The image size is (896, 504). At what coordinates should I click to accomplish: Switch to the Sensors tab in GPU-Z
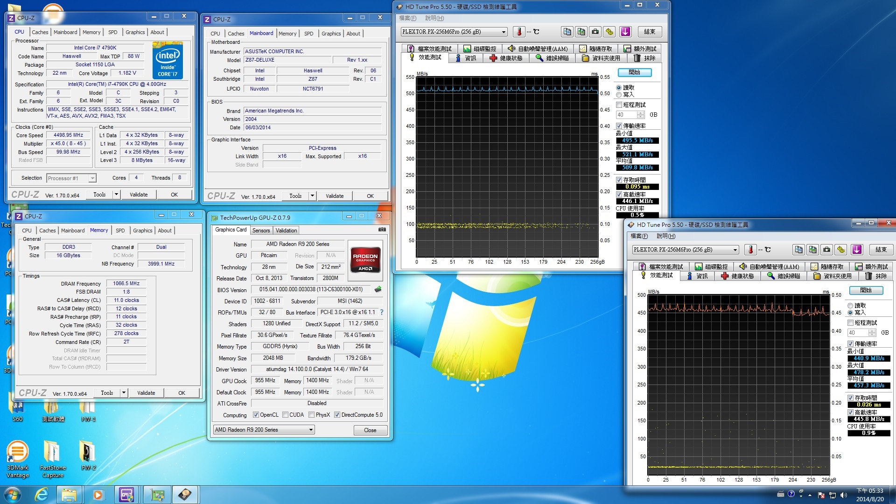tap(261, 230)
